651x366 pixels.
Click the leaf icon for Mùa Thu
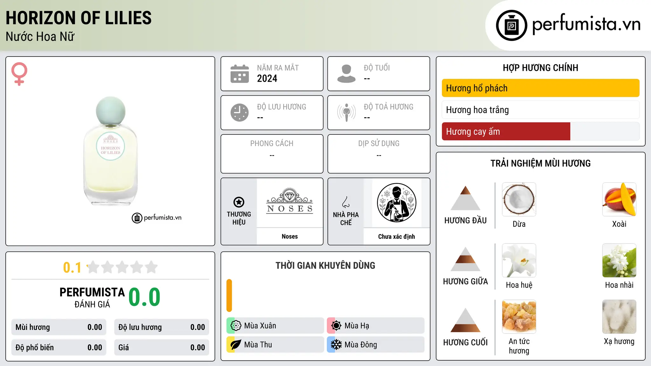[236, 345]
